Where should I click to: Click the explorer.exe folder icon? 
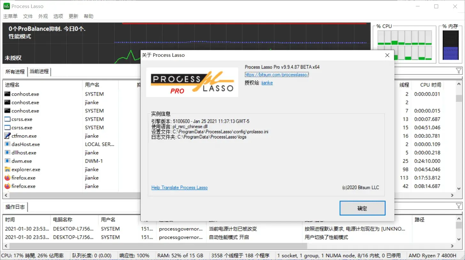[7, 169]
